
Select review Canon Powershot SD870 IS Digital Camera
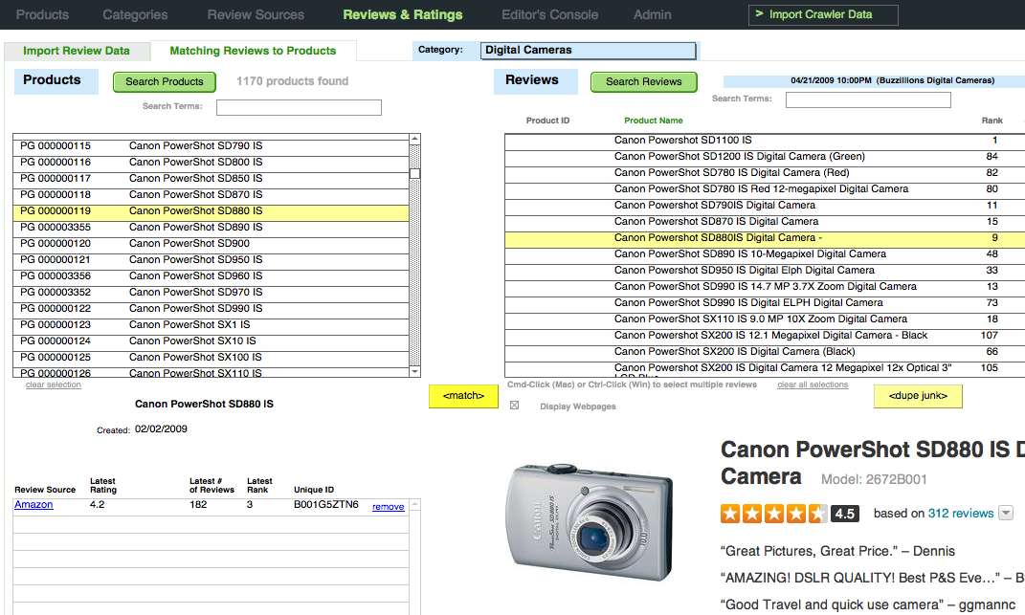pyautogui.click(x=765, y=222)
